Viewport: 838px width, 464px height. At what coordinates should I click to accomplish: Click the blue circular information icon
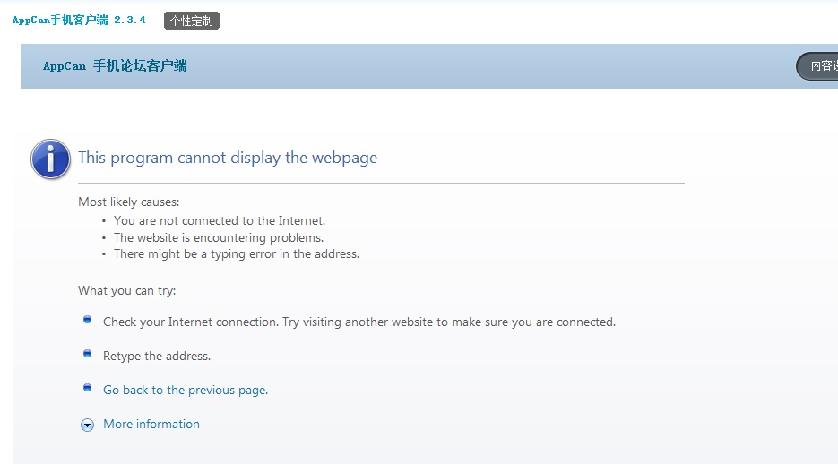click(x=50, y=159)
